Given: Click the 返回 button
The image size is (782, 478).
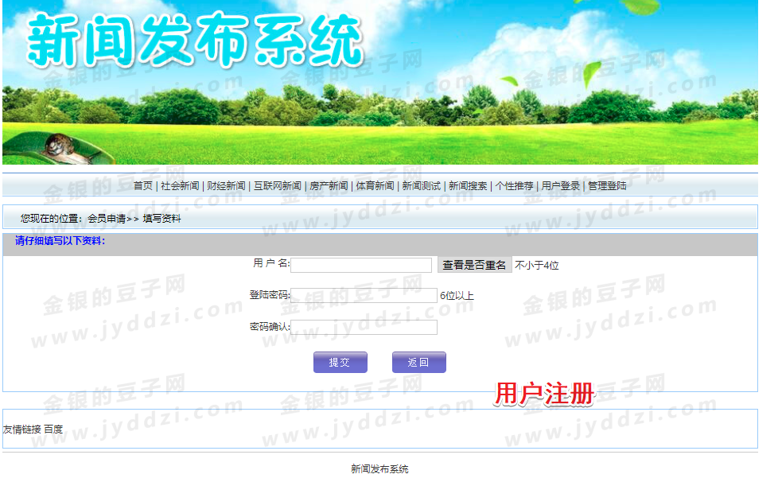Looking at the screenshot, I should pos(419,363).
